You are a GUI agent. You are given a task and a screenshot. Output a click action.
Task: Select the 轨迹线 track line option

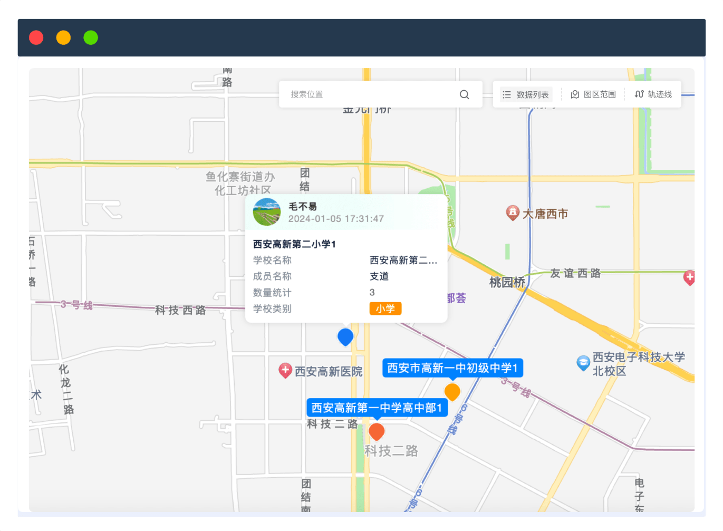click(x=653, y=94)
